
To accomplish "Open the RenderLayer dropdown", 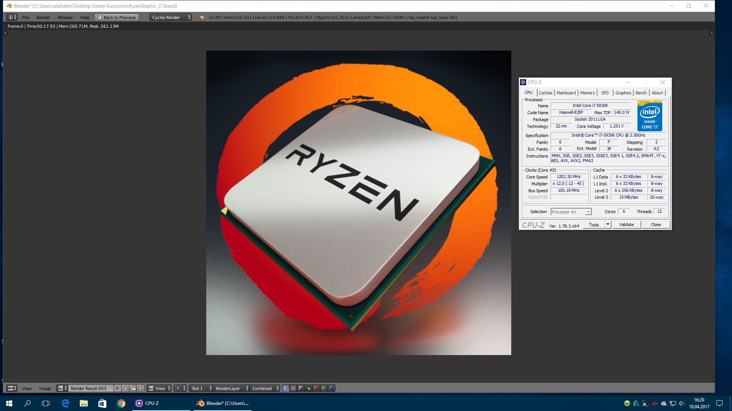I will (231, 388).
